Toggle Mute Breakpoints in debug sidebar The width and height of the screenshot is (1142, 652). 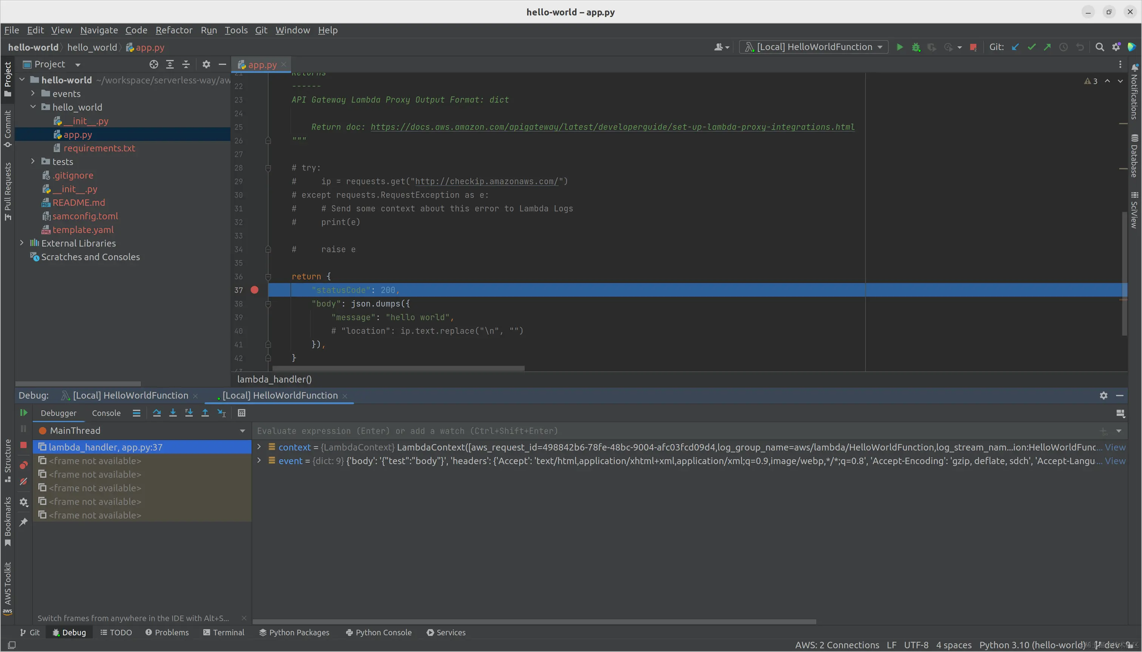click(24, 482)
